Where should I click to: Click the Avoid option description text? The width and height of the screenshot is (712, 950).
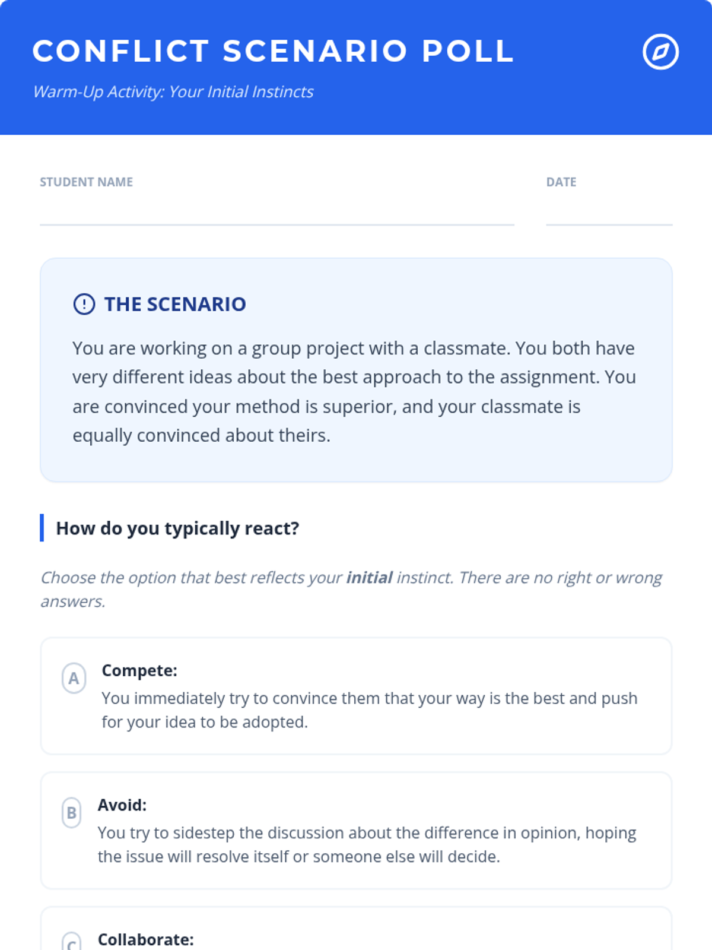point(367,845)
